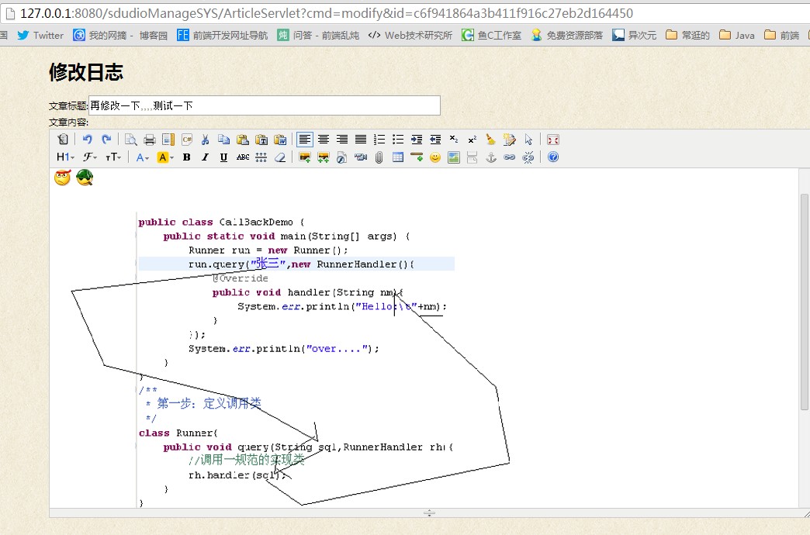This screenshot has height=535, width=810.
Task: Insert an anchor
Action: (x=491, y=157)
